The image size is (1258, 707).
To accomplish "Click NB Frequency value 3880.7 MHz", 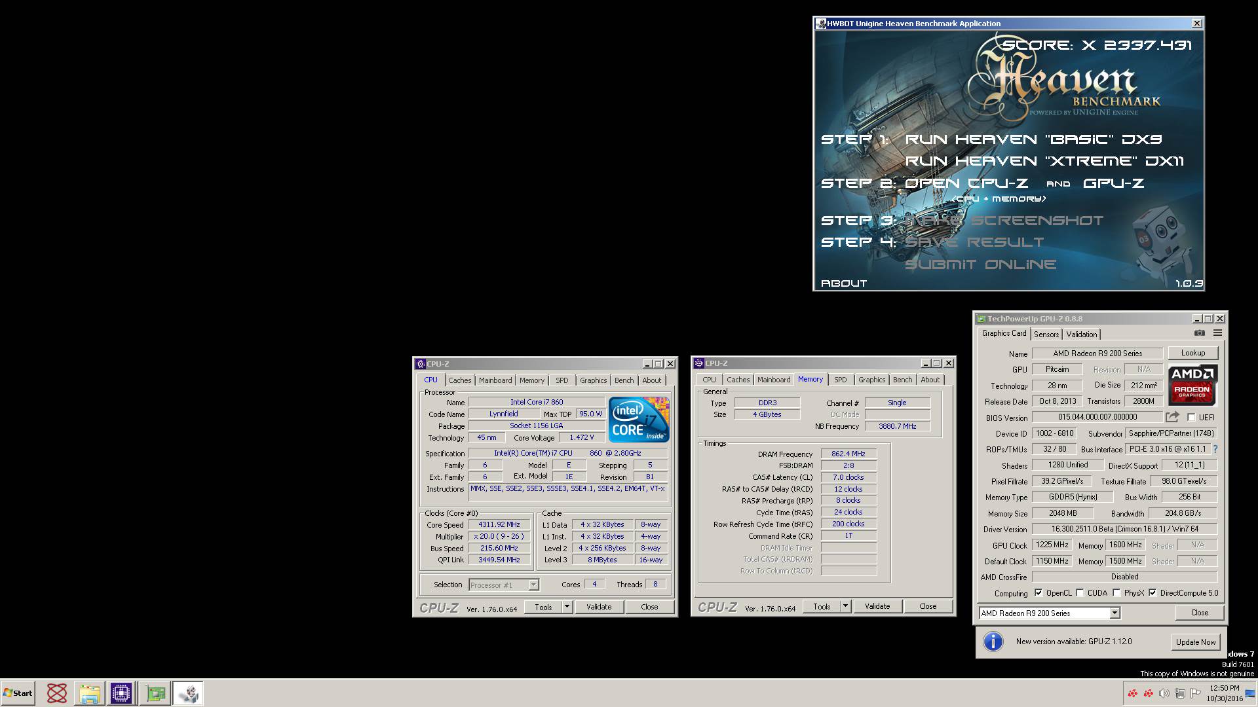I will (x=897, y=426).
